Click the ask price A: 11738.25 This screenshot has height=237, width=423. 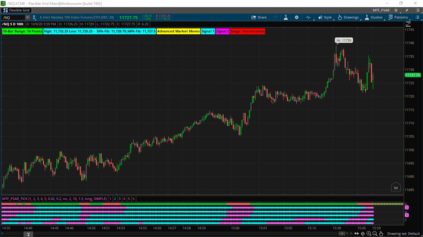pos(163,19)
